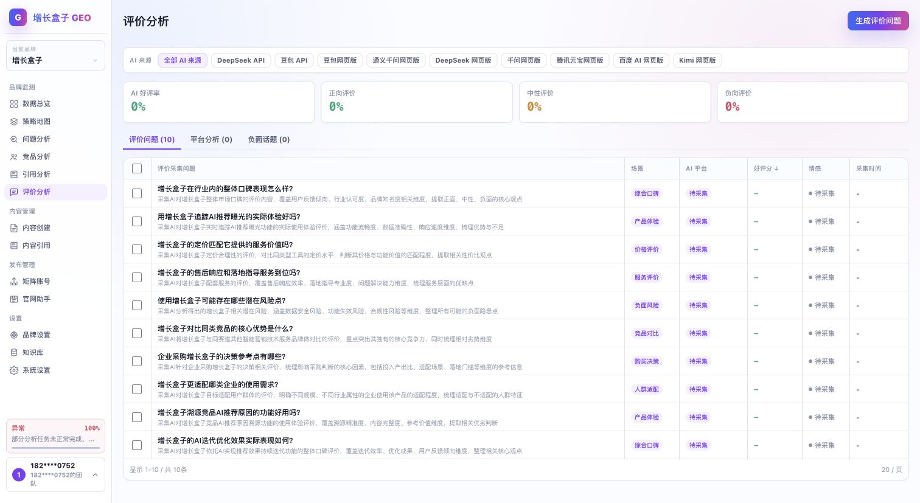Image resolution: width=920 pixels, height=503 pixels.
Task: Click the 负向评价 0% card
Action: pos(813,102)
